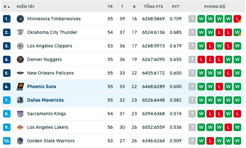Click the Oklahoma City Thunder logo
The height and width of the screenshot is (148, 246).
pyautogui.click(x=20, y=32)
